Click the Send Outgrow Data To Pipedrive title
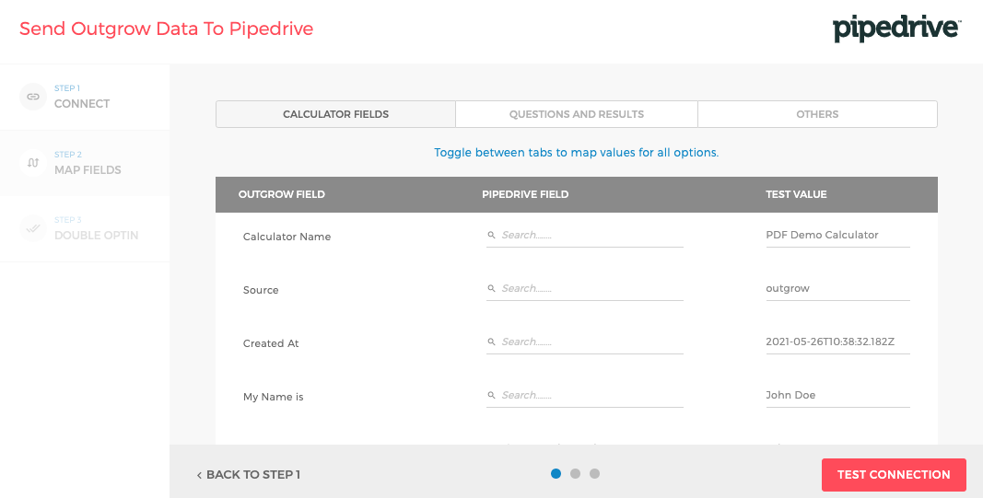983x498 pixels. (166, 29)
